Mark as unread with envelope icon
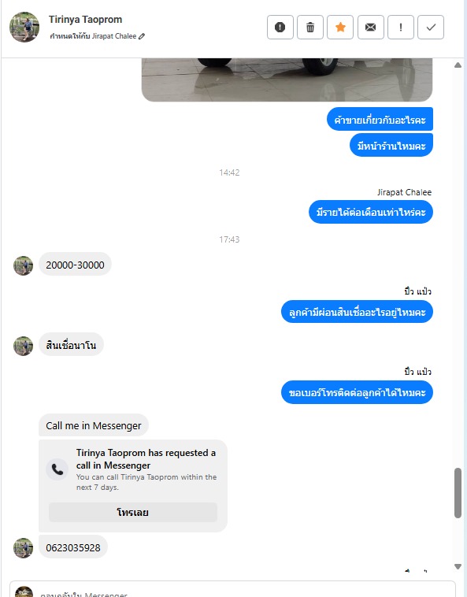 [x=371, y=28]
